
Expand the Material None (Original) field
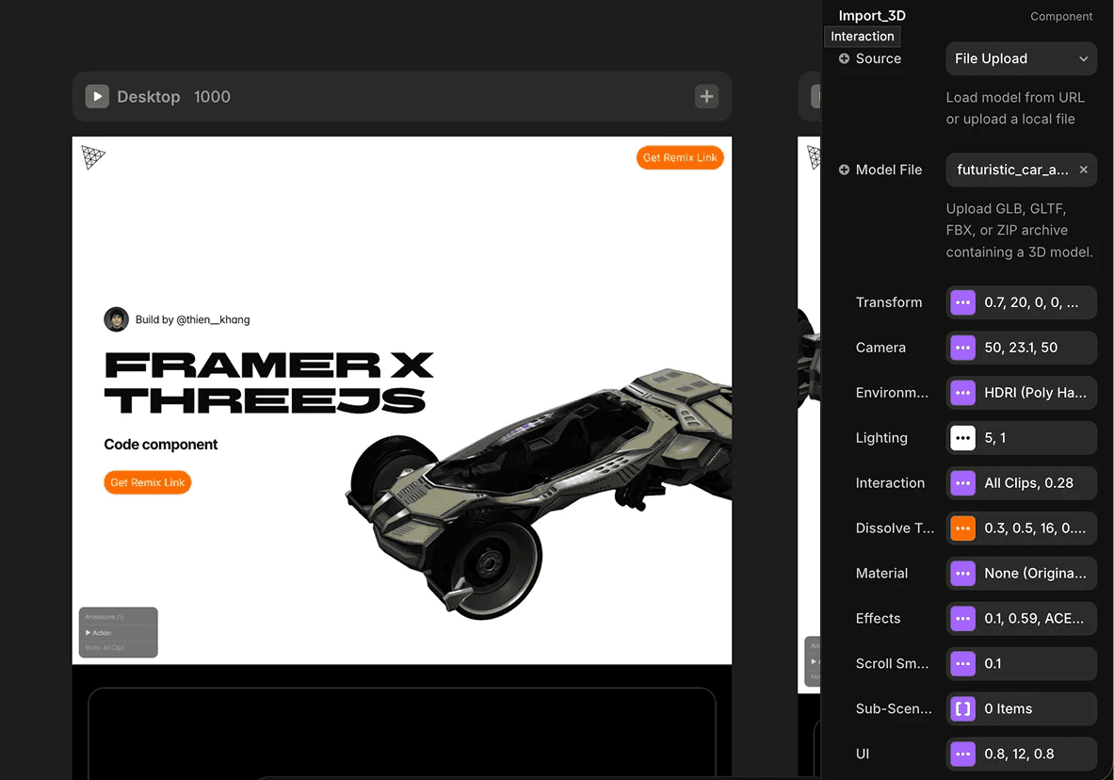click(x=1021, y=574)
